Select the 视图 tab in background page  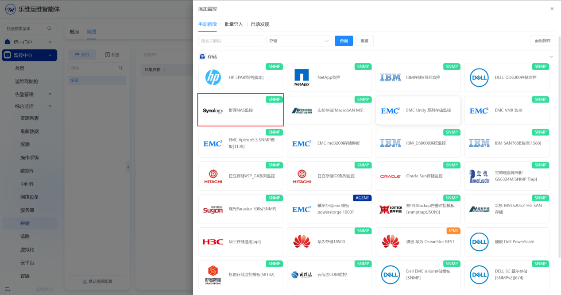pos(91,32)
